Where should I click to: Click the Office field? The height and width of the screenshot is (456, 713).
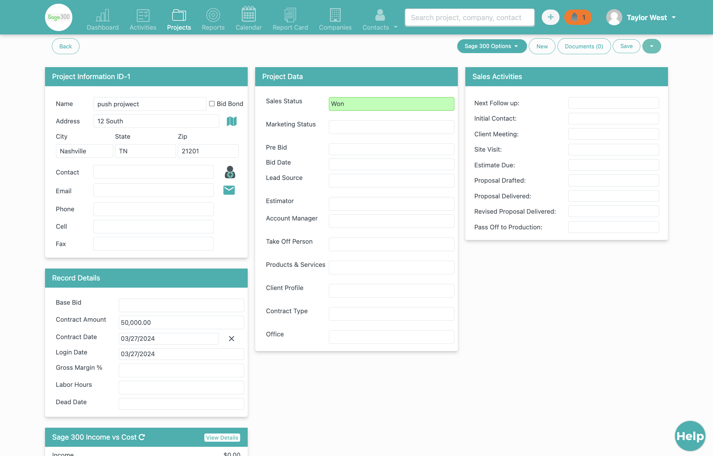point(391,337)
